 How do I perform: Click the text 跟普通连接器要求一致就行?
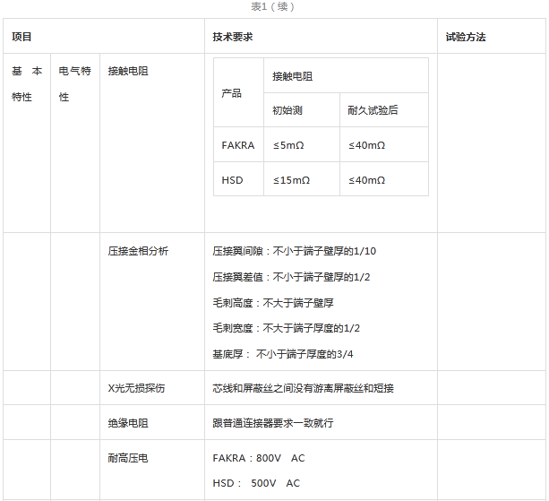(x=272, y=422)
